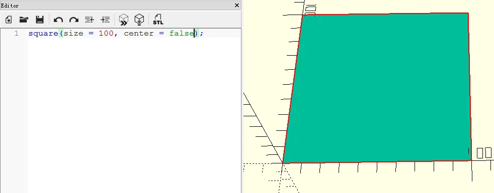Preview the model with the dashed cube icon
494x193 pixels.
[124, 20]
